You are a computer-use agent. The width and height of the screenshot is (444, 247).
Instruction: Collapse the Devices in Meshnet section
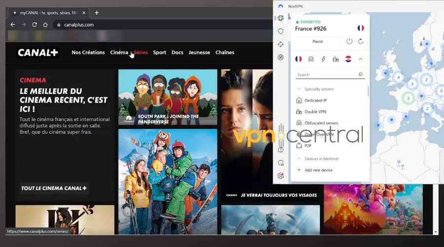click(299, 159)
